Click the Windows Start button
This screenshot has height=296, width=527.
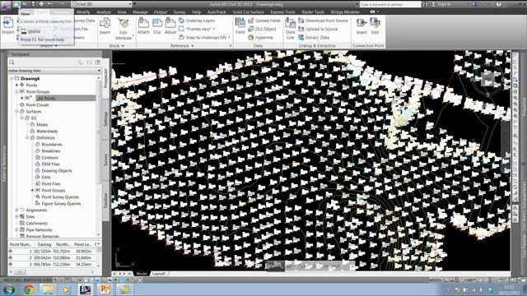tap(9, 289)
